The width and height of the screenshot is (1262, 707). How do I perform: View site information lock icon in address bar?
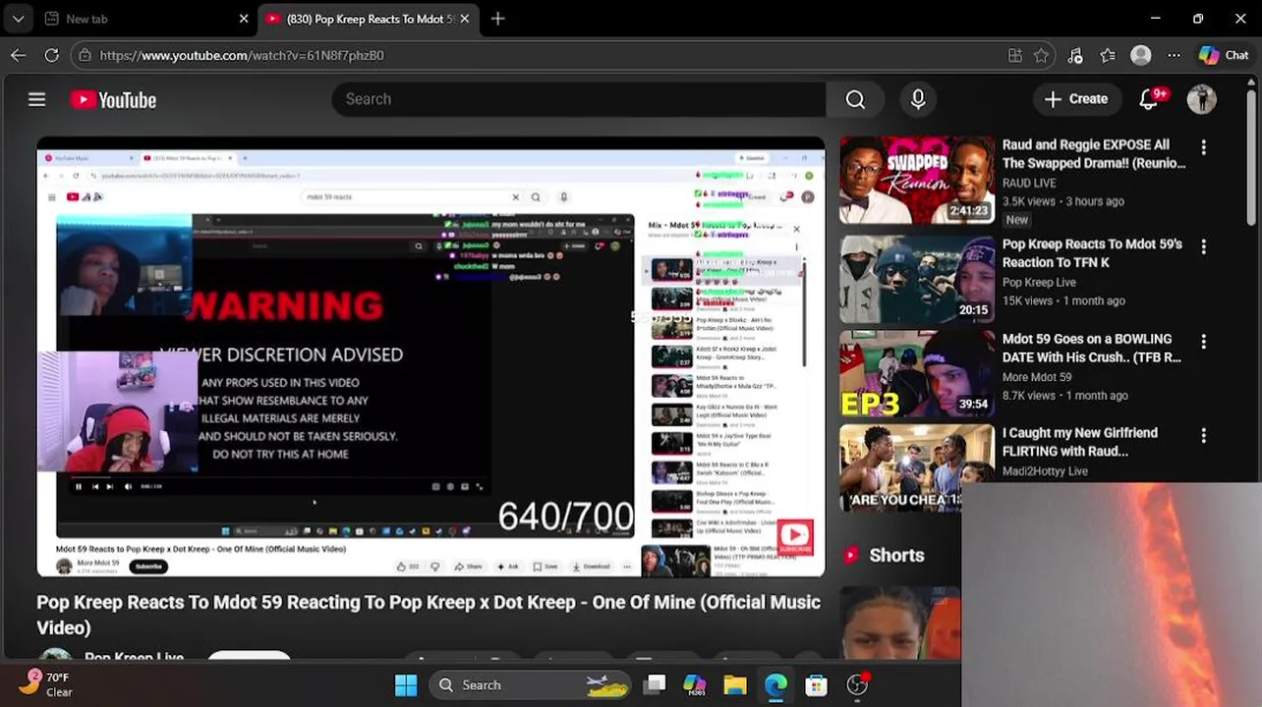click(84, 55)
